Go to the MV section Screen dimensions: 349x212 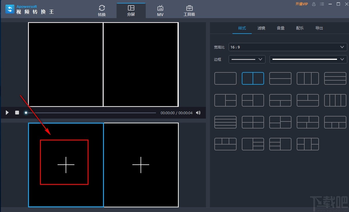pyautogui.click(x=160, y=11)
